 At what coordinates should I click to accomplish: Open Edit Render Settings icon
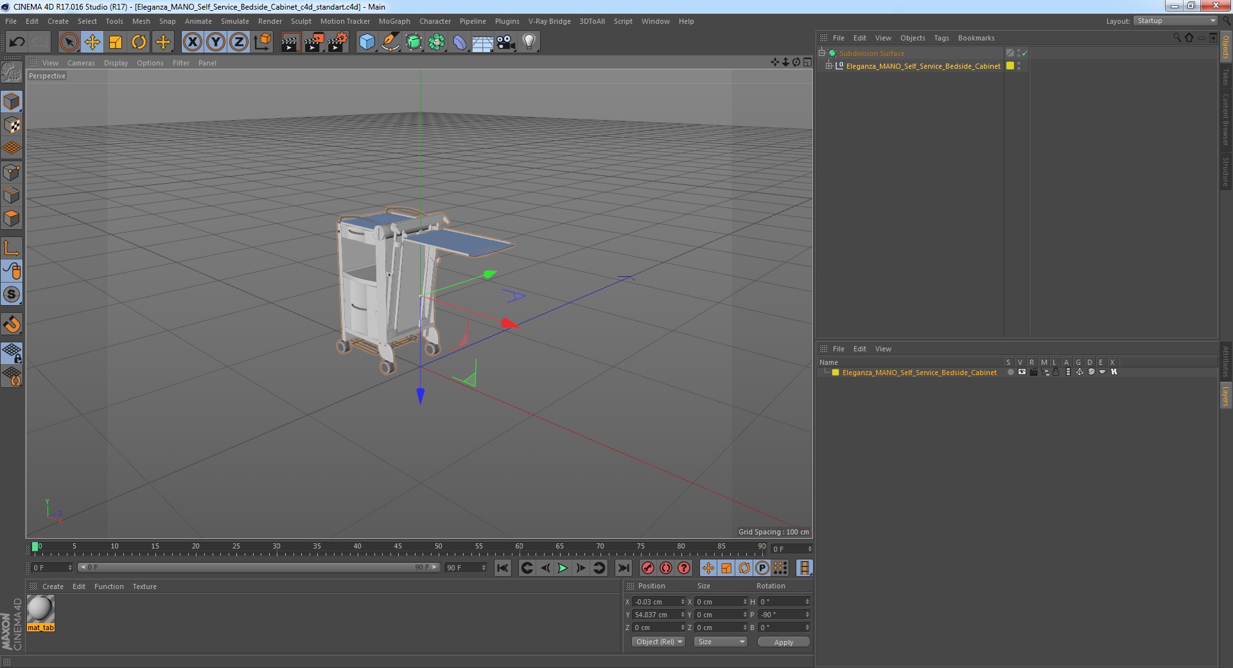tap(337, 42)
